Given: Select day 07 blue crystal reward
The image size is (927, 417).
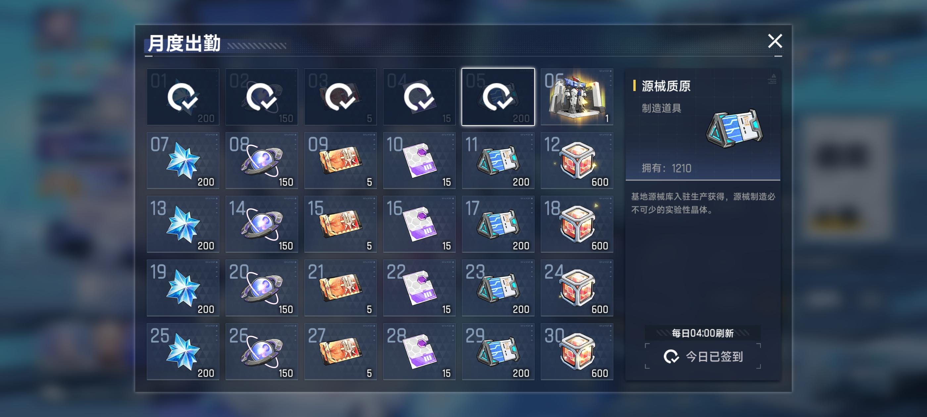Looking at the screenshot, I should (x=183, y=161).
